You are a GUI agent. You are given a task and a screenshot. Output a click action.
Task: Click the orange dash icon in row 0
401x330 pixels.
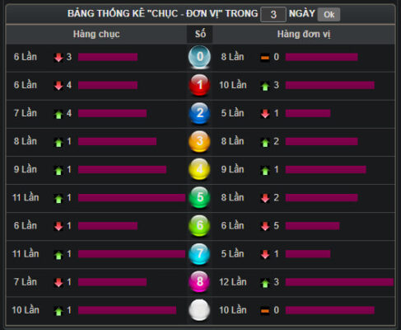point(265,58)
